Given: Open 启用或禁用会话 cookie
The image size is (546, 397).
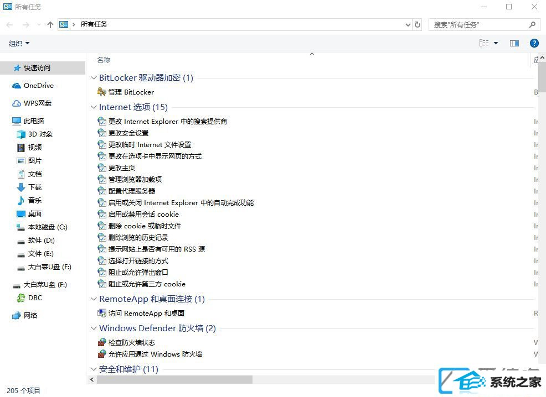Looking at the screenshot, I should tap(138, 215).
